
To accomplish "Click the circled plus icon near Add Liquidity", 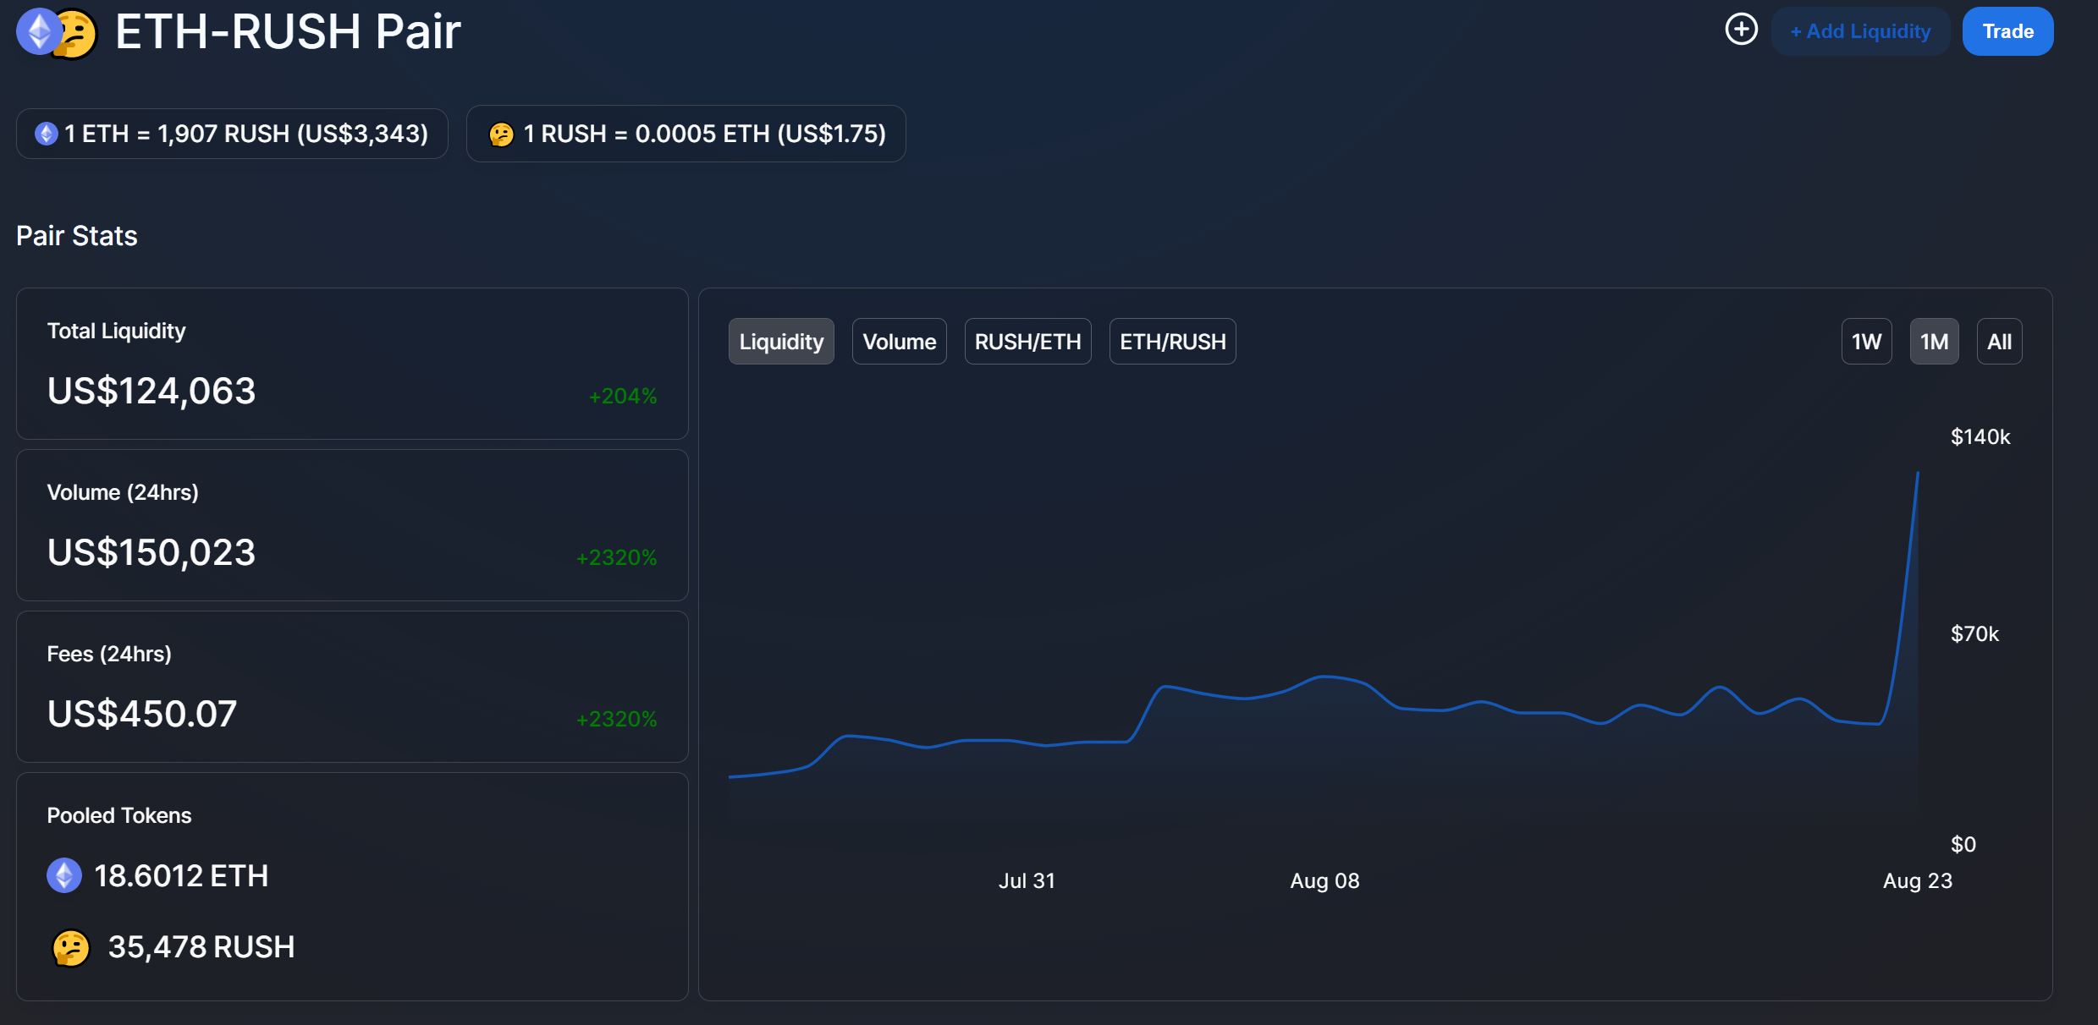I will tap(1741, 30).
